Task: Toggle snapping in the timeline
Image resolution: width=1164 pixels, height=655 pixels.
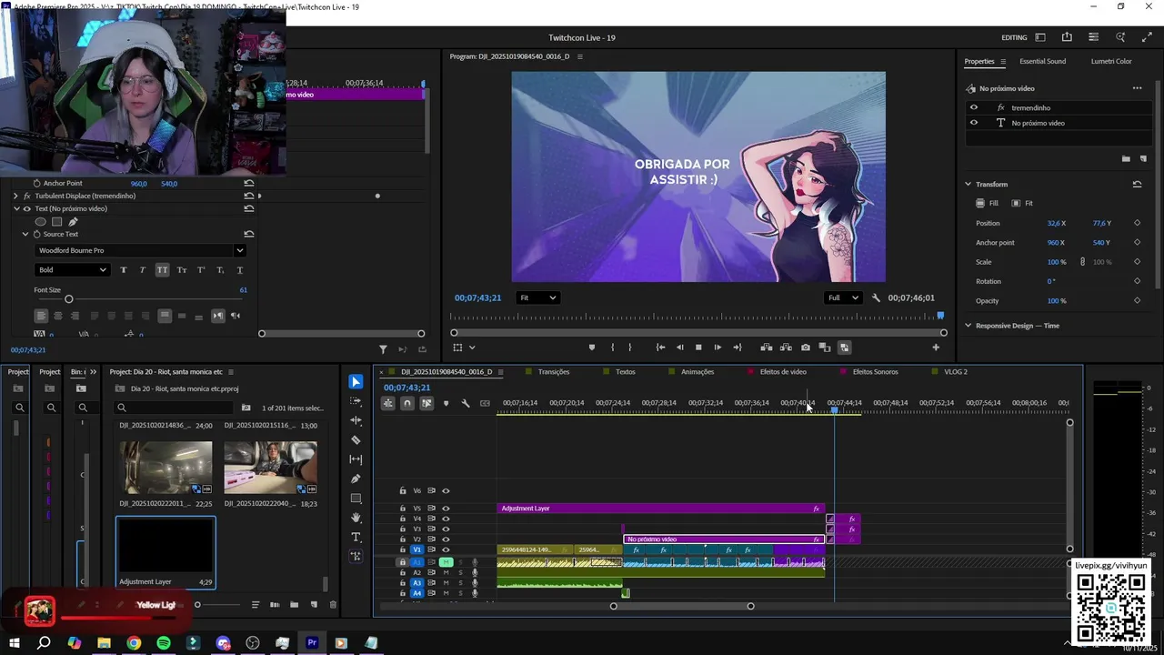Action: point(406,403)
